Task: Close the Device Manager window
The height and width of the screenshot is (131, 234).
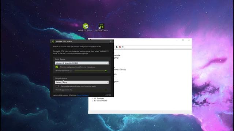Action: click(x=189, y=40)
